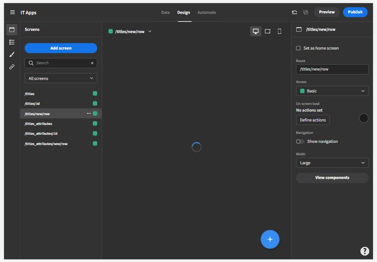
Task: Click the Publish button
Action: coord(355,12)
